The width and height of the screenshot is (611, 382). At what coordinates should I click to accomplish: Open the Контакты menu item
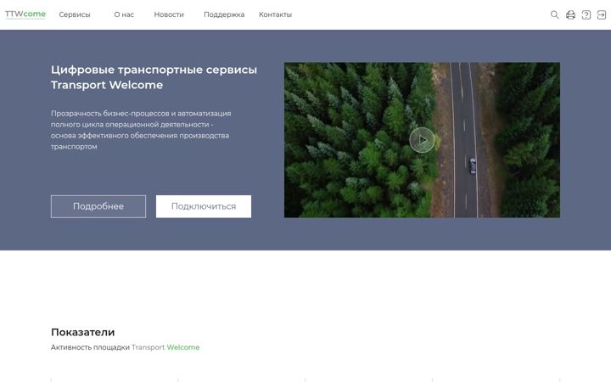pyautogui.click(x=275, y=14)
